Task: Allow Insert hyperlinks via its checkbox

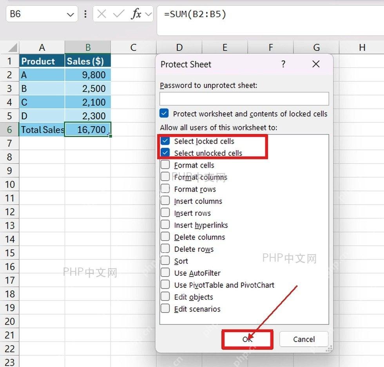Action: coord(165,225)
